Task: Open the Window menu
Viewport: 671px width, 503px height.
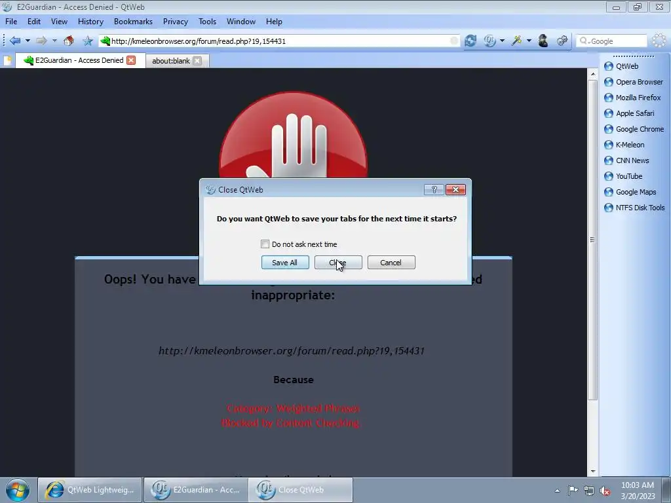Action: pyautogui.click(x=241, y=22)
